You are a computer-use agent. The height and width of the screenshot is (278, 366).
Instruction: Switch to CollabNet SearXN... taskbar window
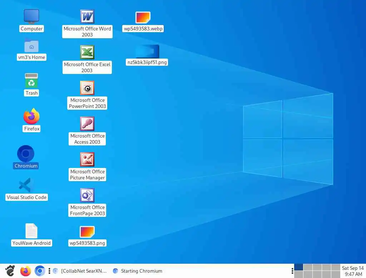pos(80,271)
